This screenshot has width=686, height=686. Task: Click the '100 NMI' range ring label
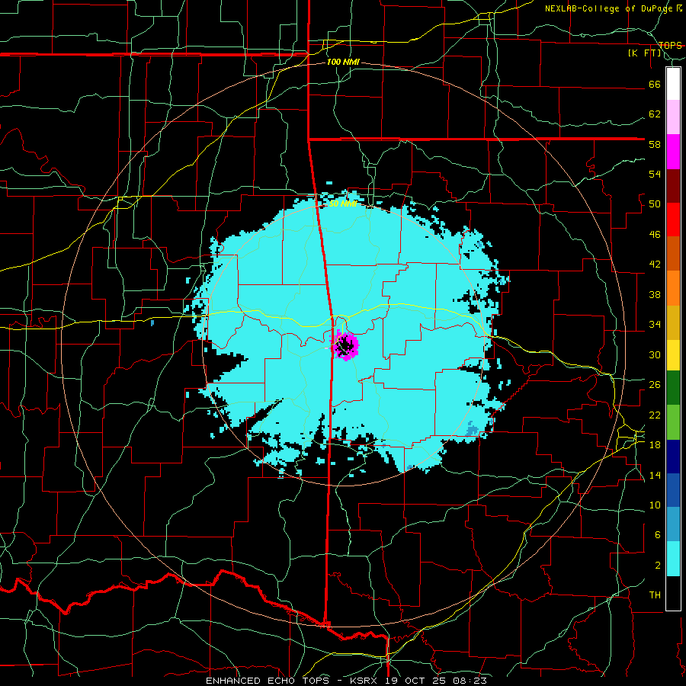click(x=343, y=63)
